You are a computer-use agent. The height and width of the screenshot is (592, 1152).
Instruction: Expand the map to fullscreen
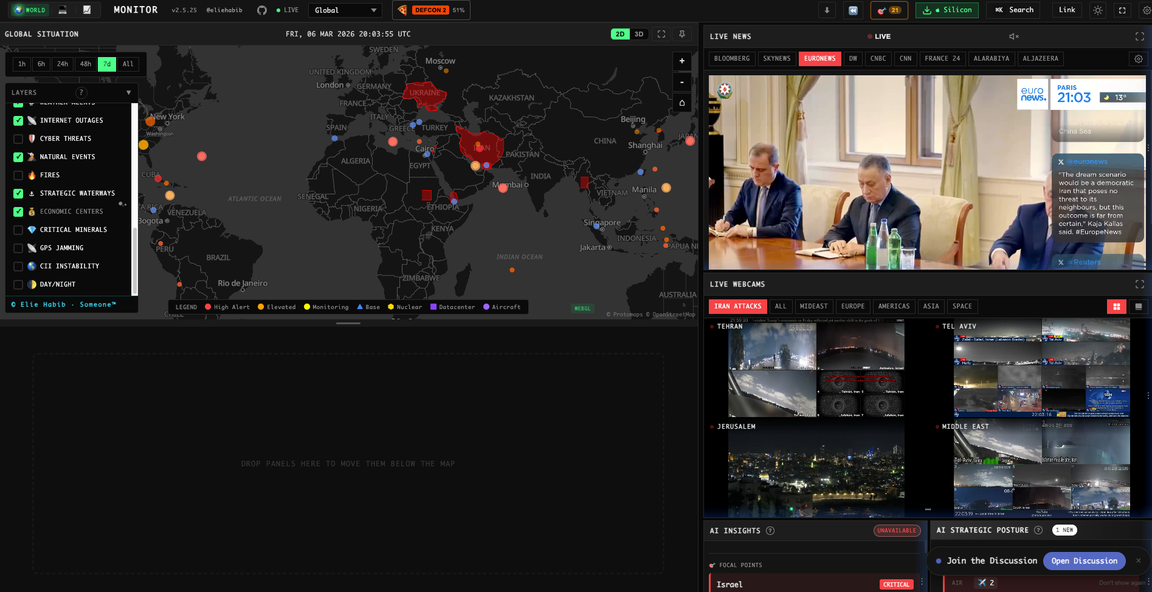(x=661, y=34)
